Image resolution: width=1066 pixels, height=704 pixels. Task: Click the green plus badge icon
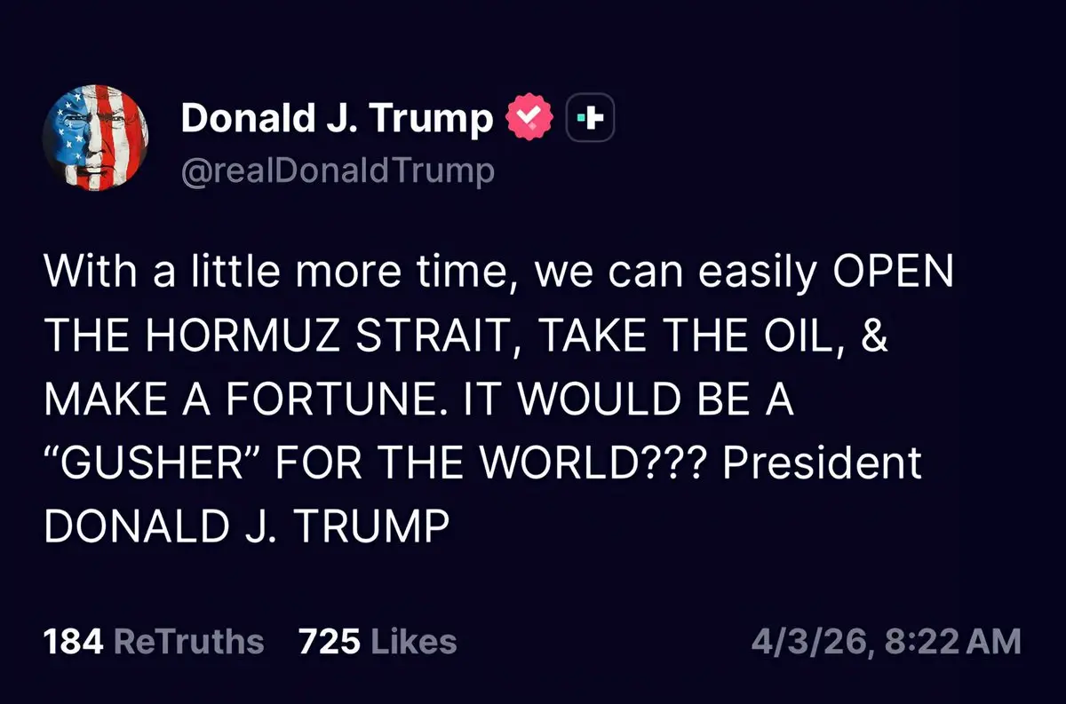(x=590, y=118)
